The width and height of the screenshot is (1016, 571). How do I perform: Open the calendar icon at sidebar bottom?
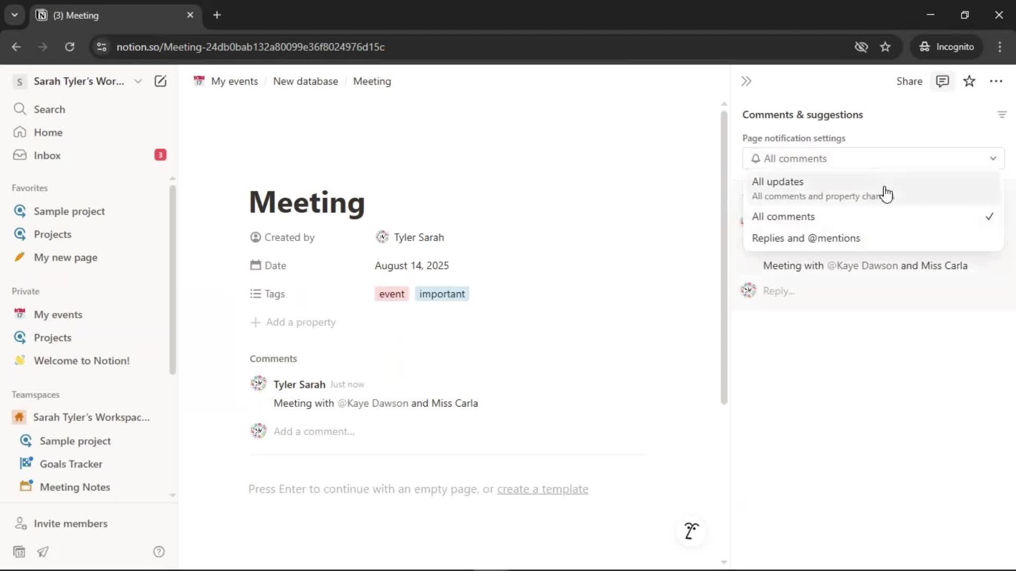[19, 551]
